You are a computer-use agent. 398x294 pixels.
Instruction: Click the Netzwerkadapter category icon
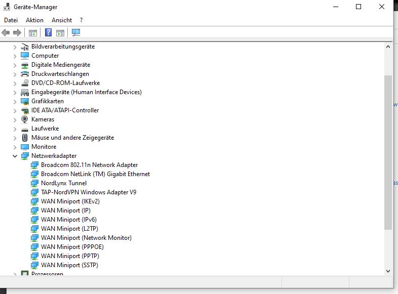coord(25,156)
